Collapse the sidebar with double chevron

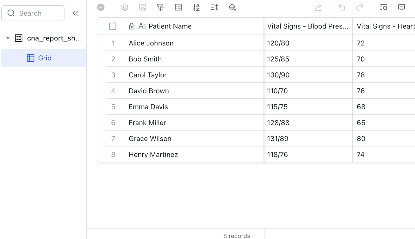(75, 13)
